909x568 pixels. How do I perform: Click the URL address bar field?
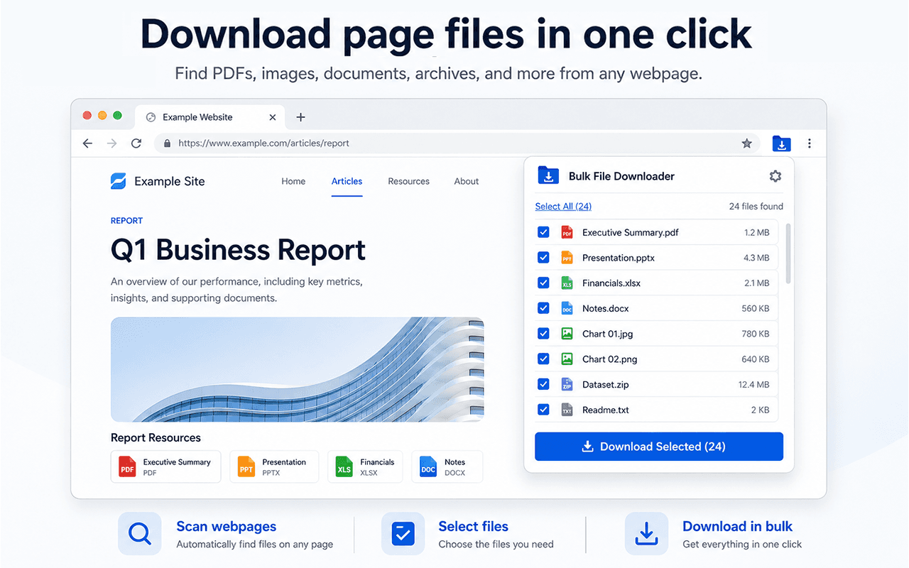[x=457, y=143]
